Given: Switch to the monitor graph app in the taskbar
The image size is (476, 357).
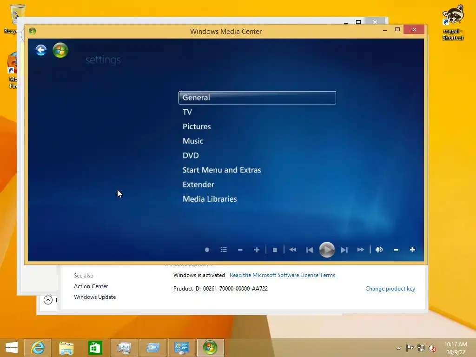Looking at the screenshot, I should 124,348.
